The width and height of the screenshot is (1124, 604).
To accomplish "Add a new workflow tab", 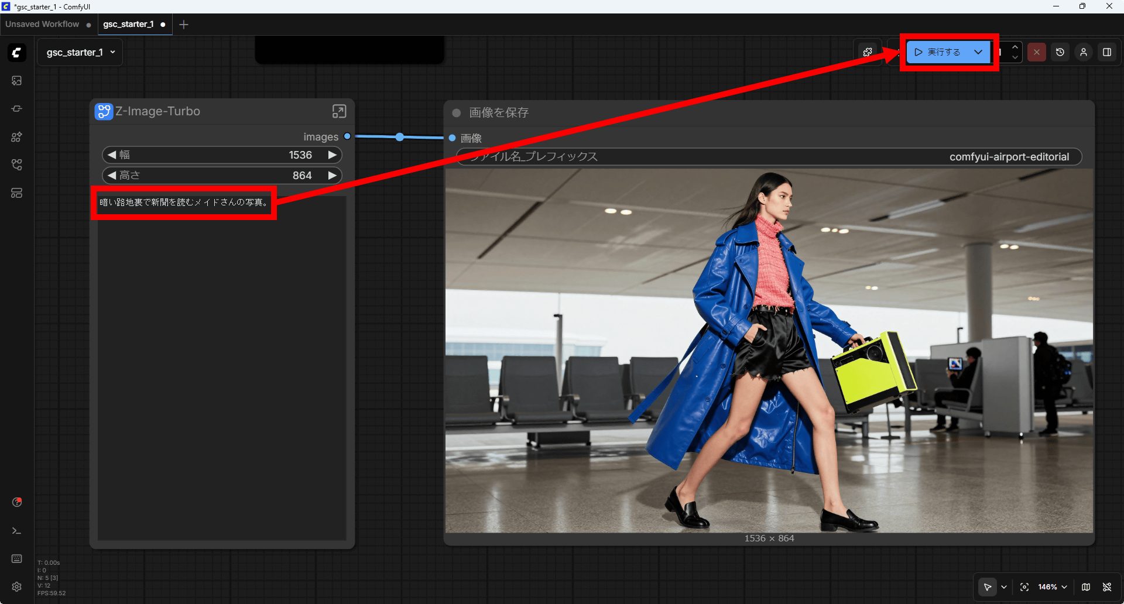I will click(184, 25).
